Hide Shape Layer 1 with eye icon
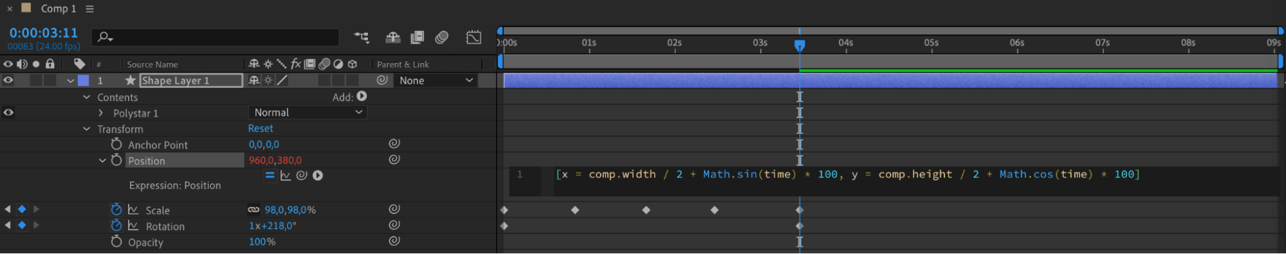1286x254 pixels. [x=8, y=80]
